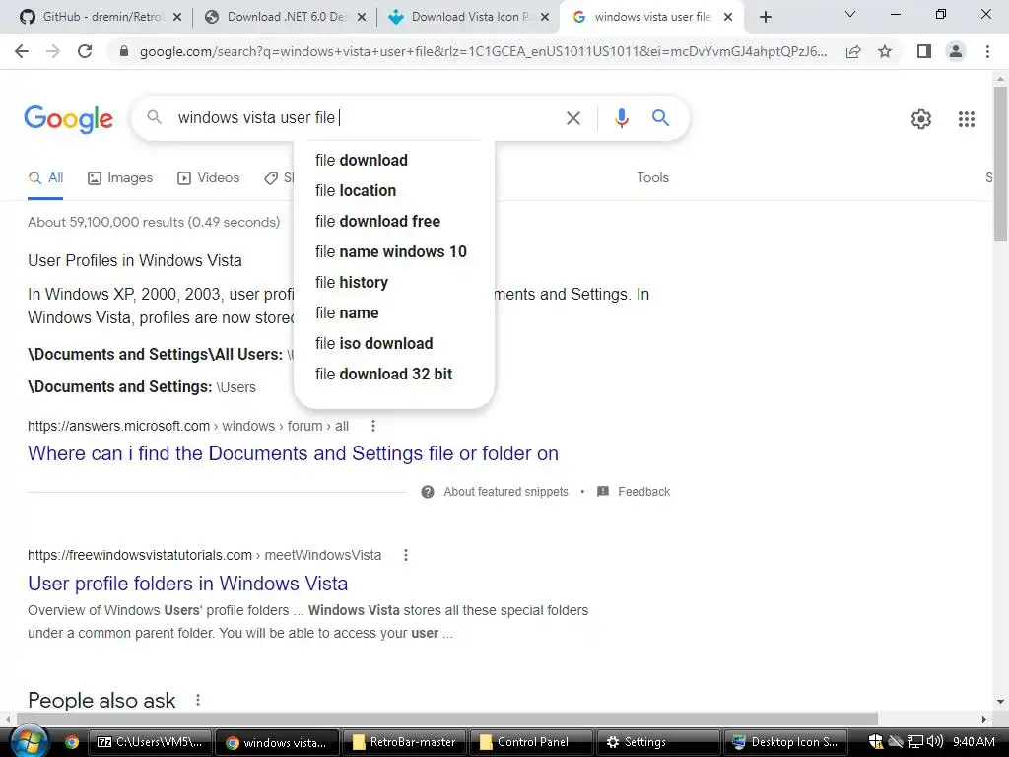Image resolution: width=1009 pixels, height=757 pixels.
Task: Choose suggestion 'file location'
Action: [394, 190]
